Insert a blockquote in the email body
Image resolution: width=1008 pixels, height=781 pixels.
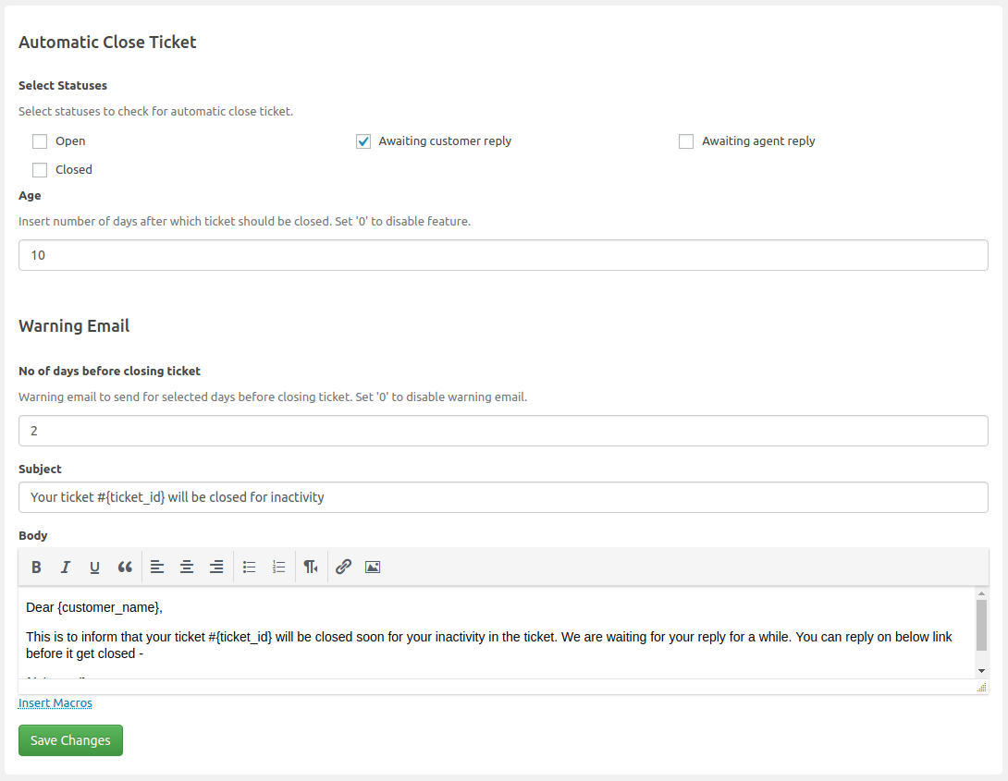click(x=125, y=567)
